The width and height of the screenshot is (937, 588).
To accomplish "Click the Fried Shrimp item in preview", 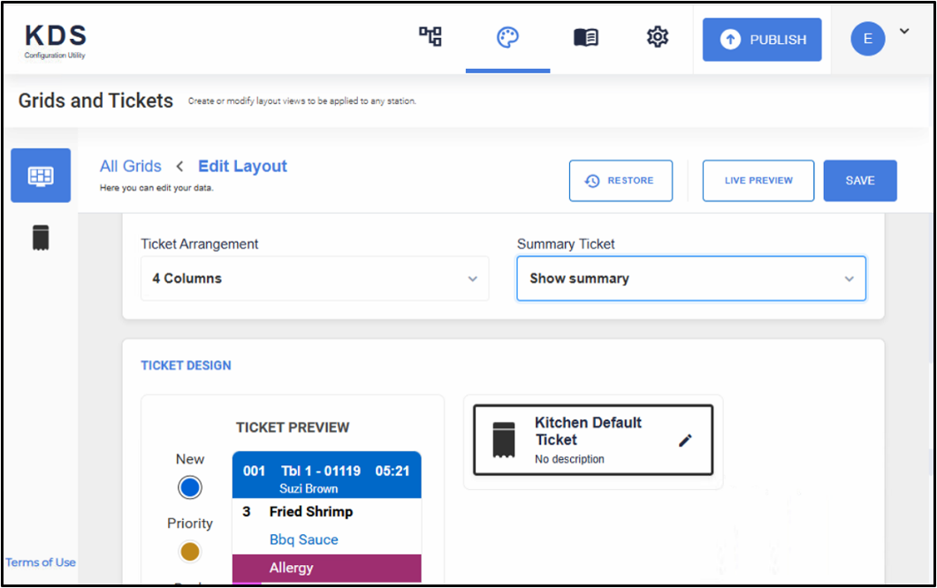I will (x=311, y=511).
